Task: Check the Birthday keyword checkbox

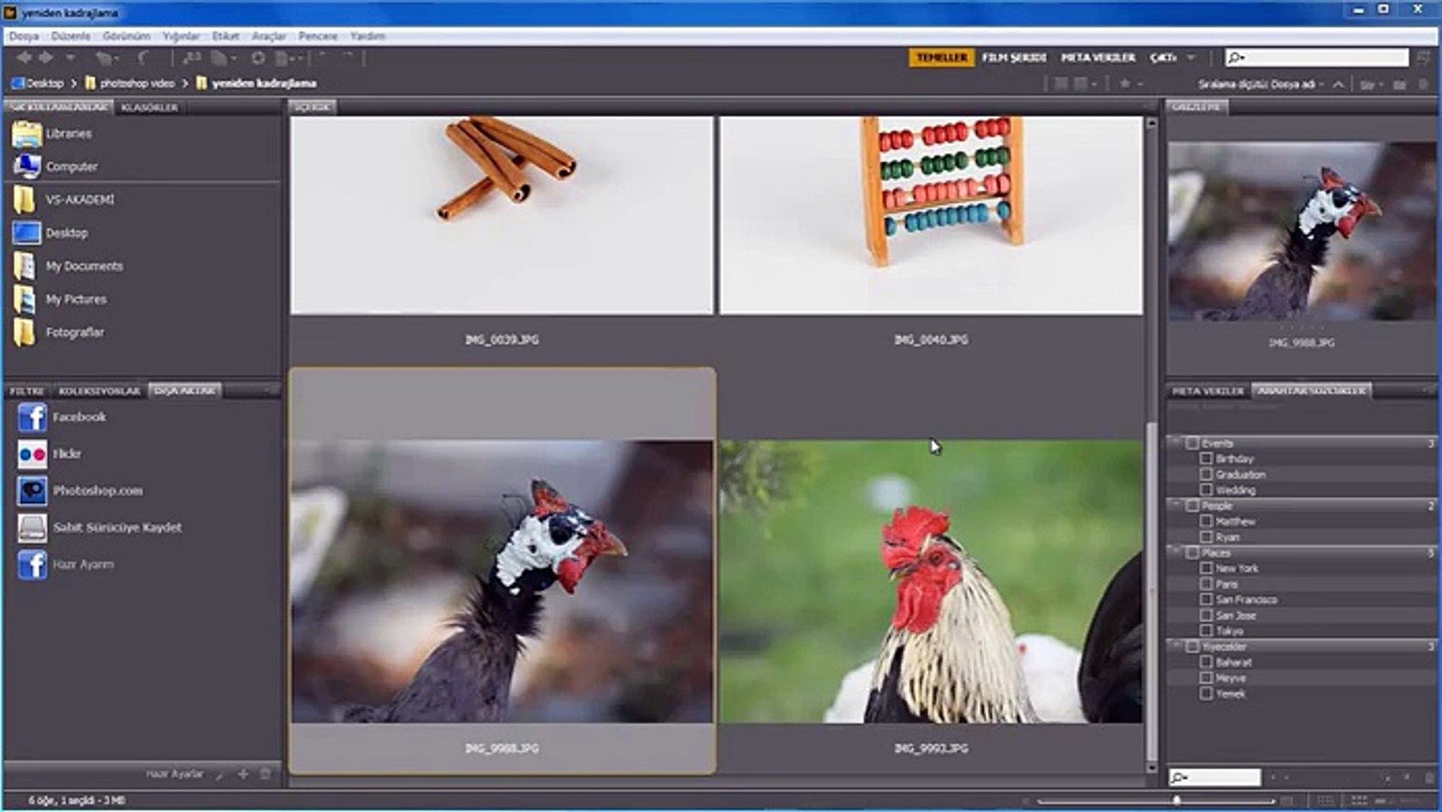Action: pyautogui.click(x=1206, y=459)
